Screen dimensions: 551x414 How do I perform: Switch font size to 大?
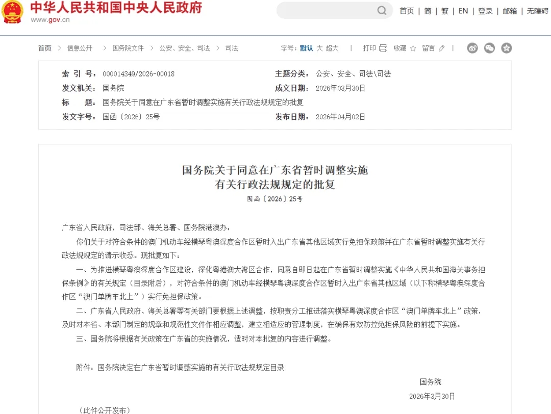point(319,48)
